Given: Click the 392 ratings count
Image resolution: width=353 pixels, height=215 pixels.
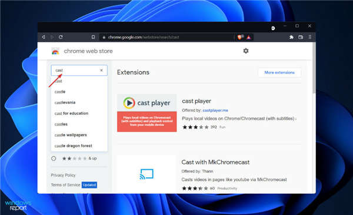Looking at the screenshot, I should click(x=214, y=127).
